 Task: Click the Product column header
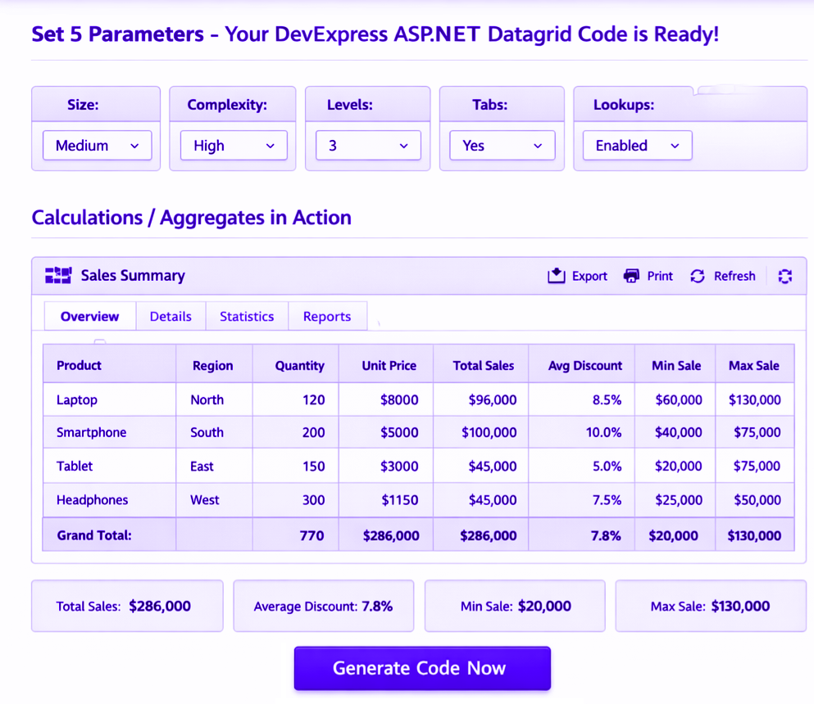(x=80, y=366)
